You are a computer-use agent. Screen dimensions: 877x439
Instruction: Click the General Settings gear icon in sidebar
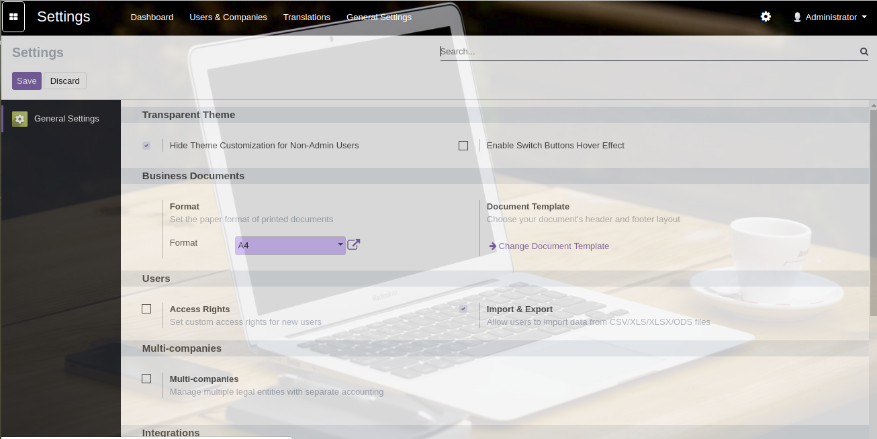coord(19,119)
